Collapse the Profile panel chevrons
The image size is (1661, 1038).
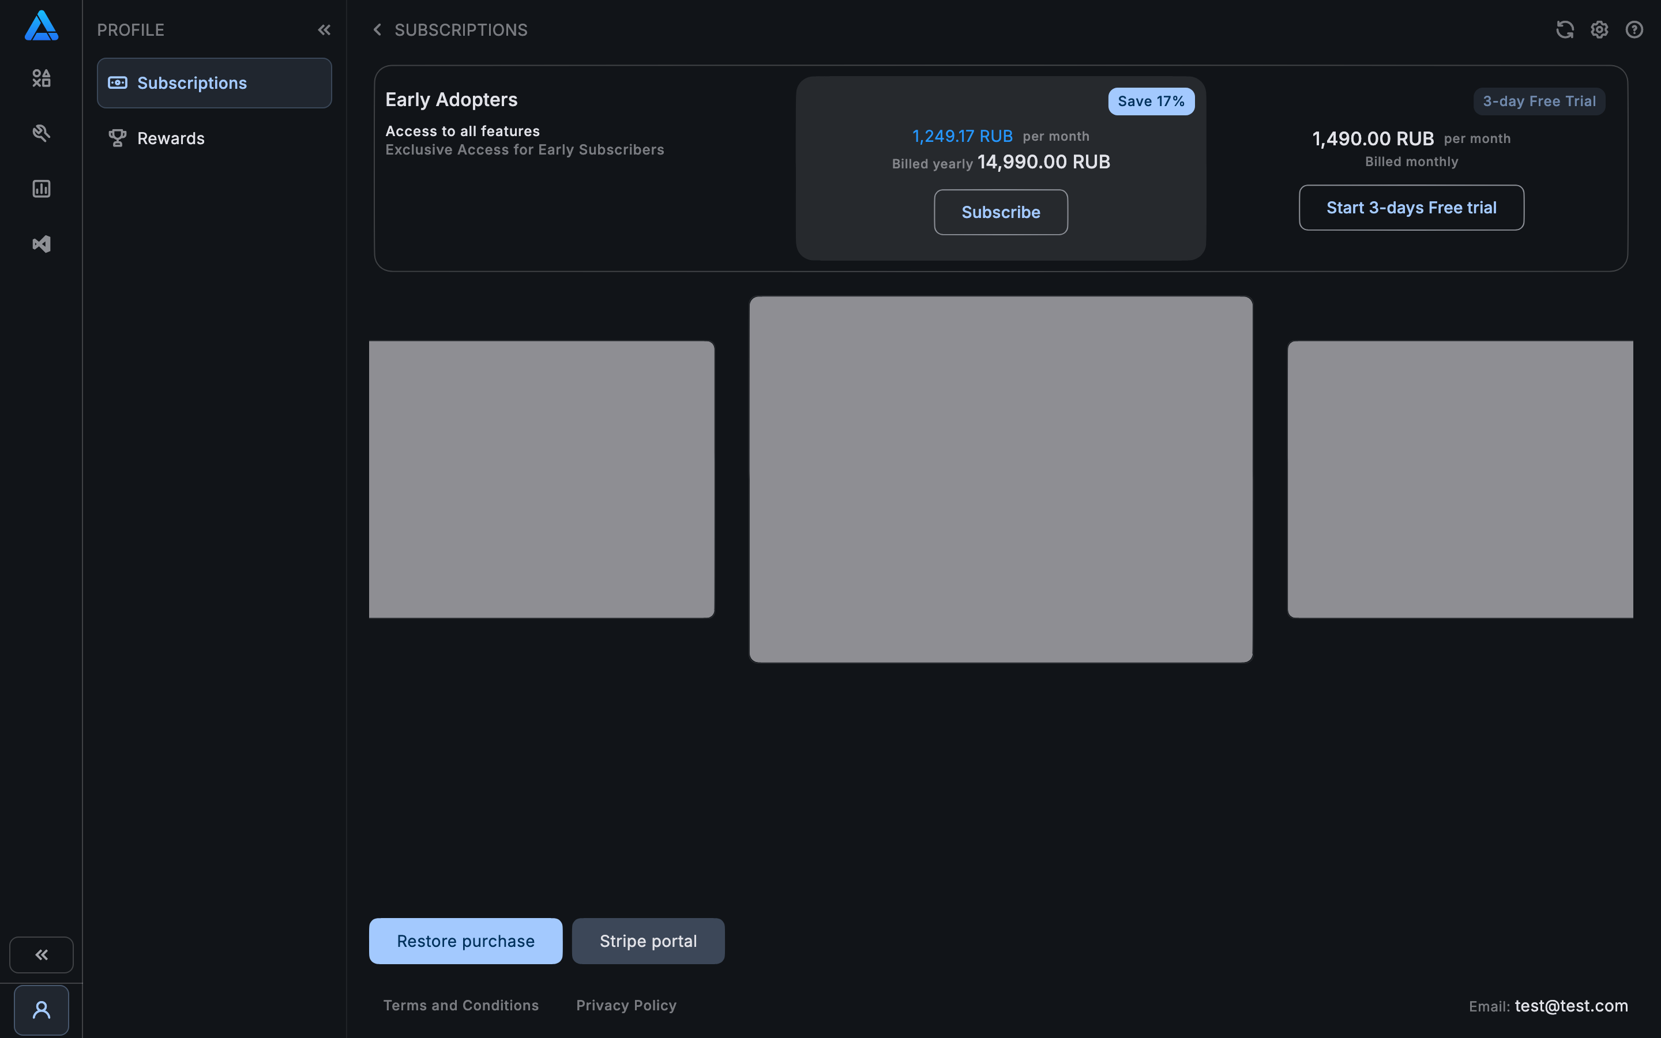[x=324, y=29]
